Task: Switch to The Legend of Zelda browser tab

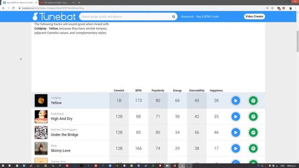Action: point(55,3)
